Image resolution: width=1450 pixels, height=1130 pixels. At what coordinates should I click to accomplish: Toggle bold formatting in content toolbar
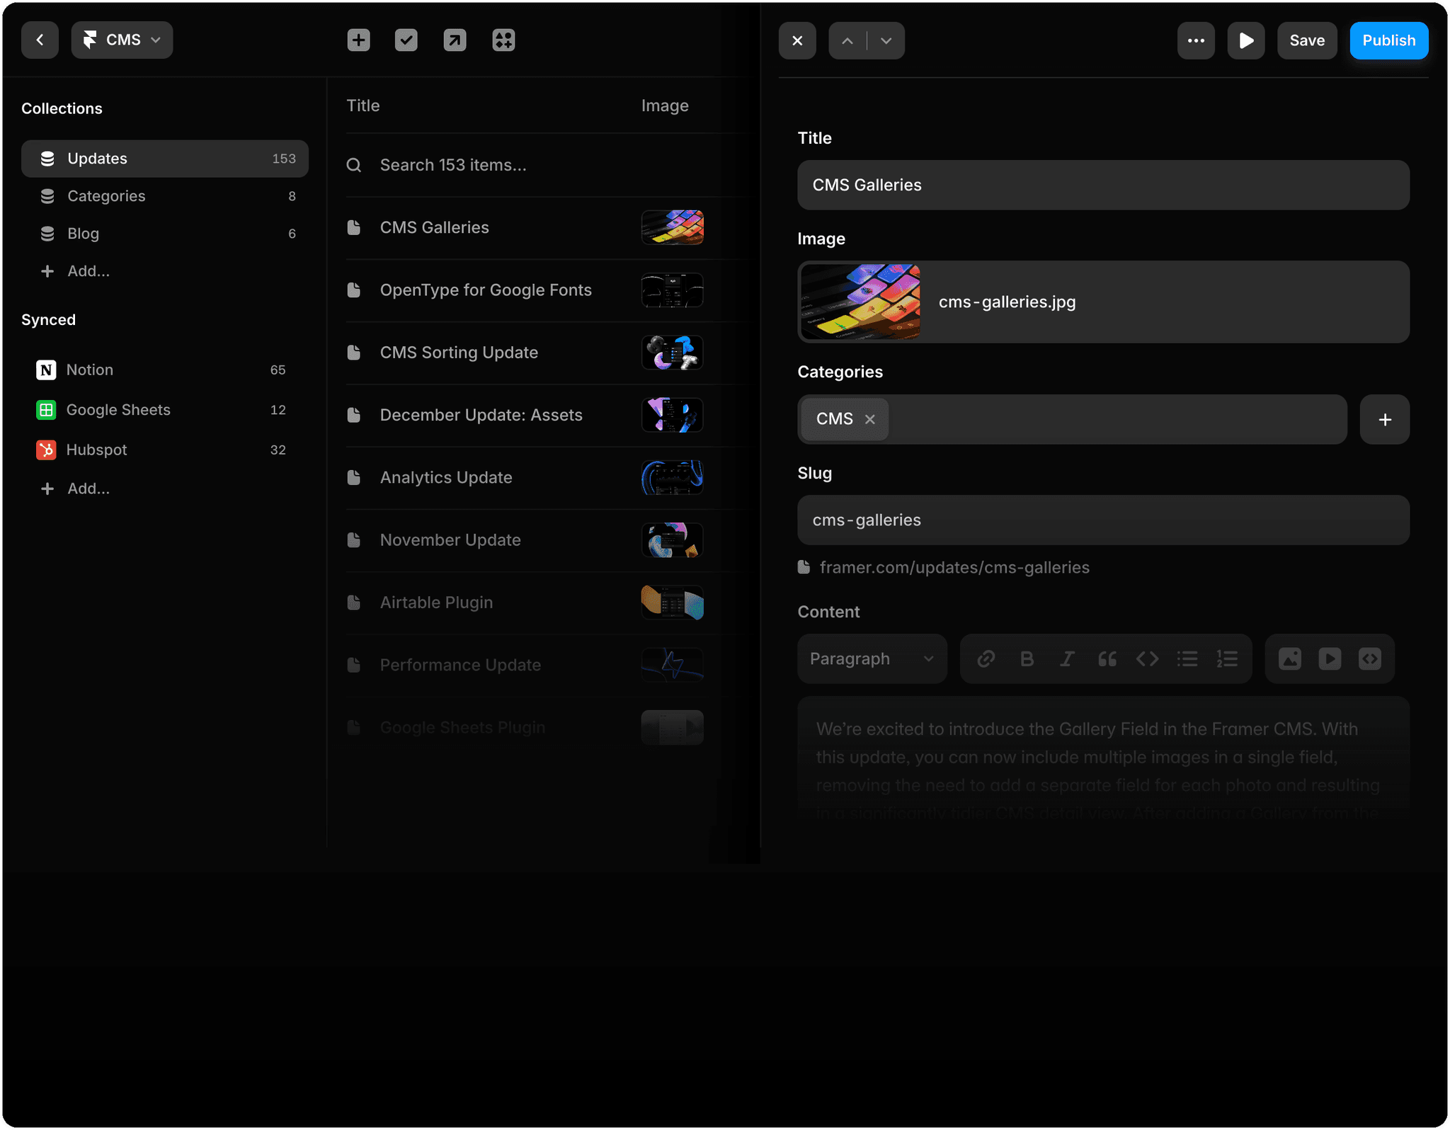tap(1027, 659)
